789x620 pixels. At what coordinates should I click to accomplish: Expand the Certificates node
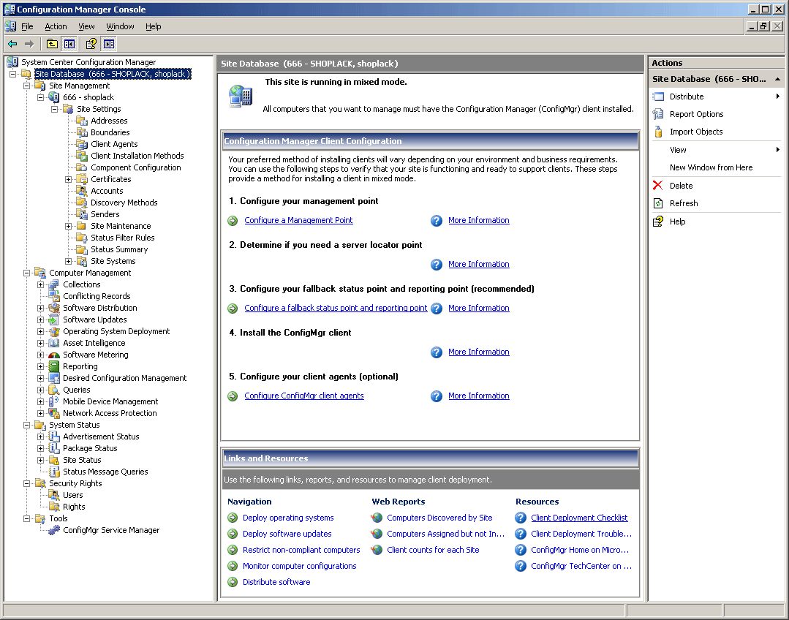(x=69, y=179)
